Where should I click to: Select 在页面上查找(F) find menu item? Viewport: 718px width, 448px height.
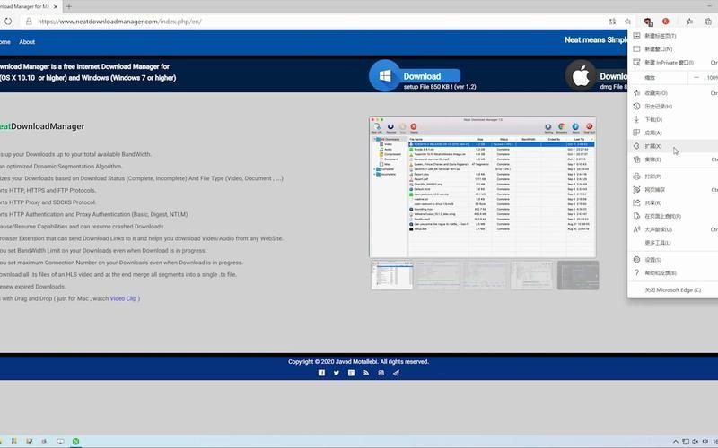tap(672, 216)
